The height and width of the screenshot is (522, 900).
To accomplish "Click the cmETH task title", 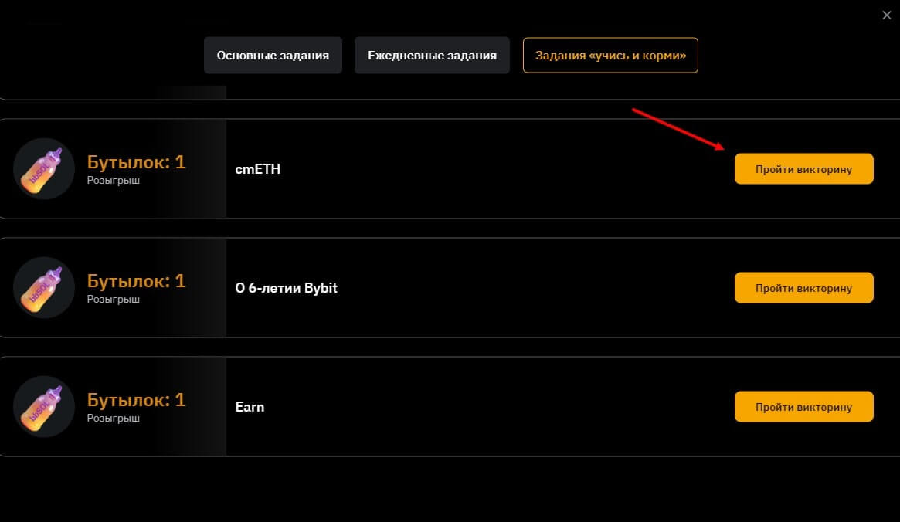I will click(x=257, y=169).
